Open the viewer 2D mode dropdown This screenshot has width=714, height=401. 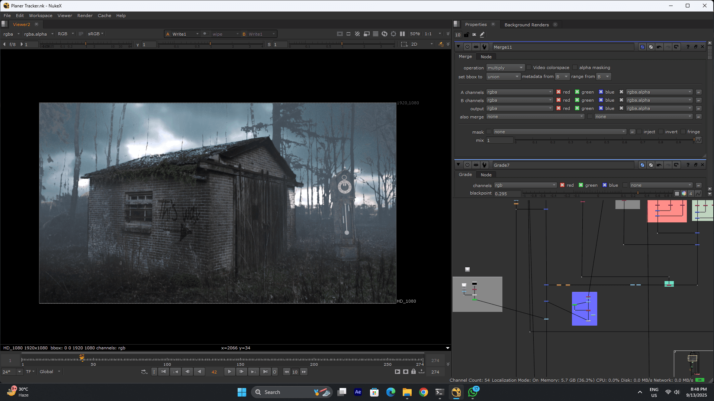422,44
